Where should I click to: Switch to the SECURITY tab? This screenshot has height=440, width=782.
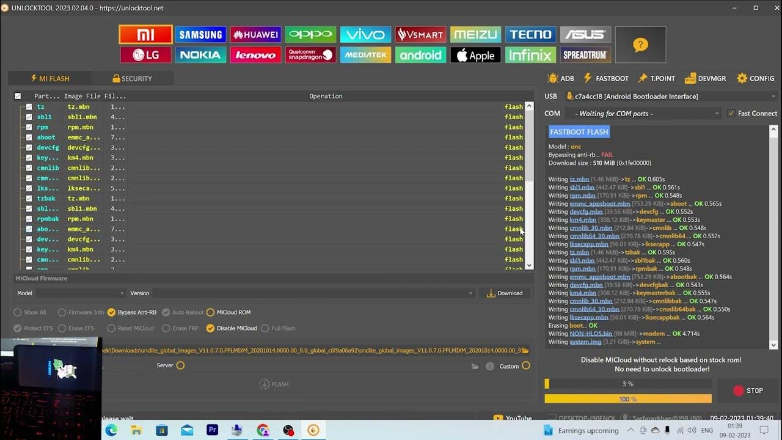point(132,78)
